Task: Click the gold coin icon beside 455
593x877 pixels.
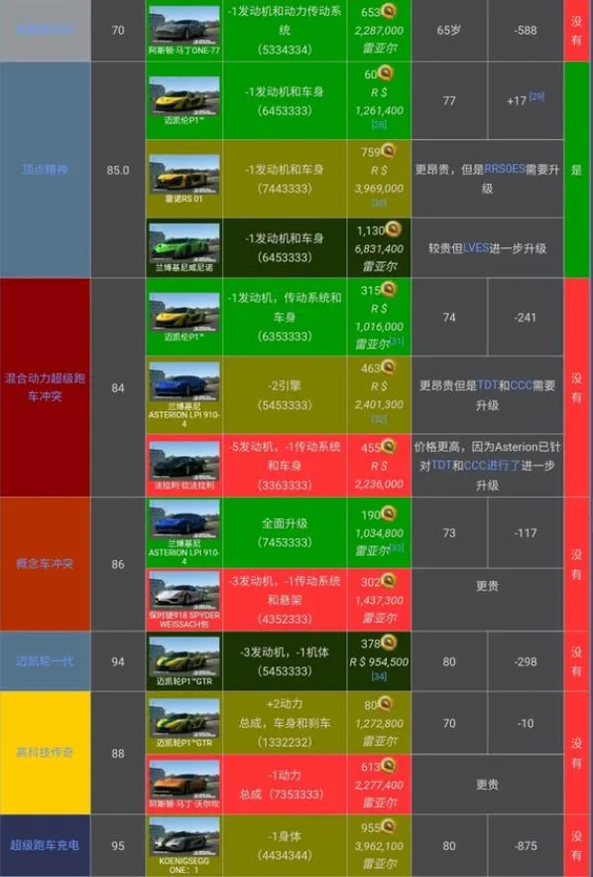Action: click(x=389, y=447)
